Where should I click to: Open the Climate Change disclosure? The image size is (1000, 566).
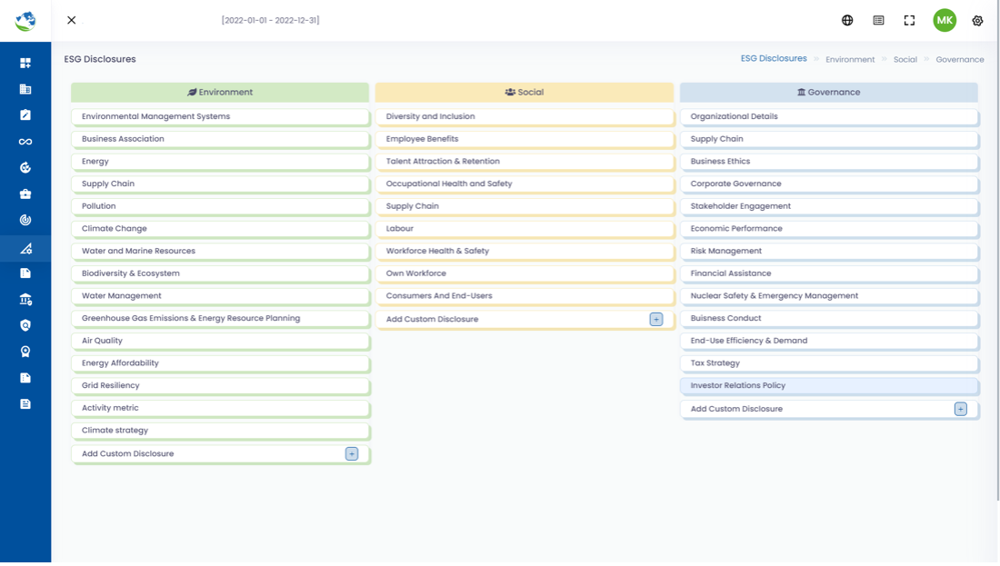pyautogui.click(x=221, y=228)
